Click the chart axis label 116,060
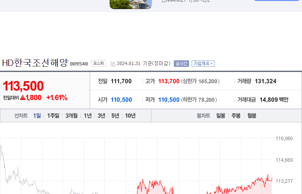Viewport: 302px width, 194px height. coord(284,138)
